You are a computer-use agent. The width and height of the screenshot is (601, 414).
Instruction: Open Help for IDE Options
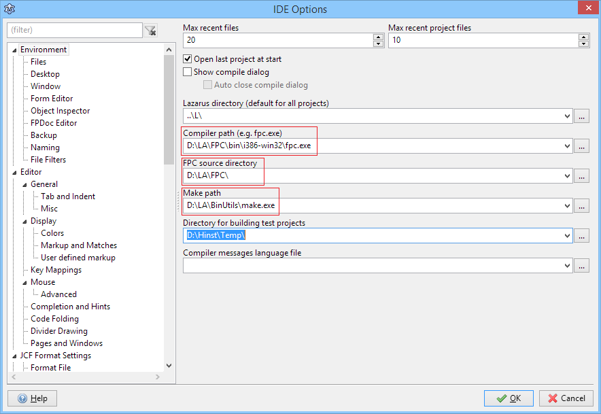tap(32, 398)
